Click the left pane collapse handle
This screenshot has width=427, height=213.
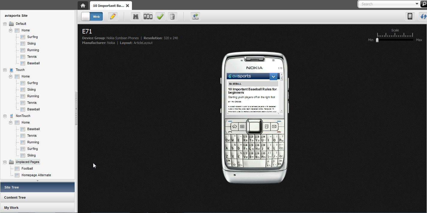tap(76, 108)
